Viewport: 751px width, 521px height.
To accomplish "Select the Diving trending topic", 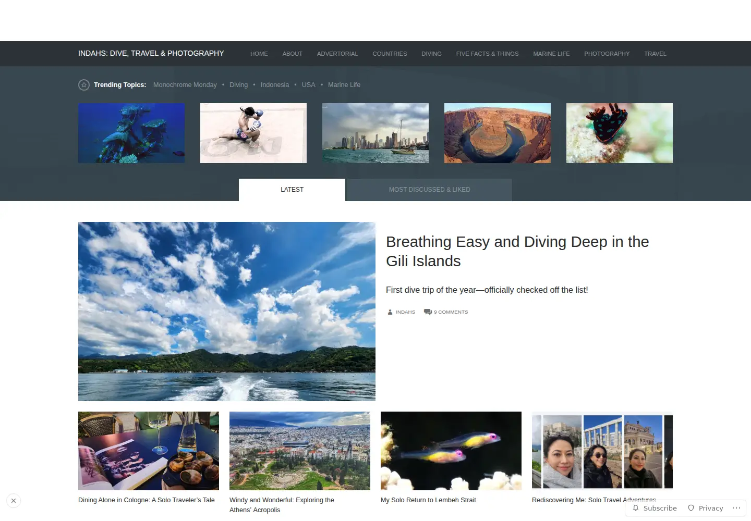I will 239,85.
